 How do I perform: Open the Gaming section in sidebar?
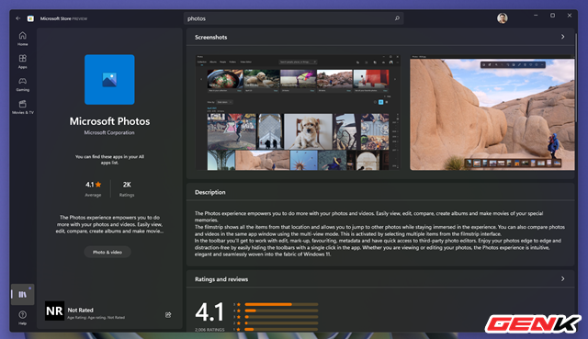coord(22,85)
